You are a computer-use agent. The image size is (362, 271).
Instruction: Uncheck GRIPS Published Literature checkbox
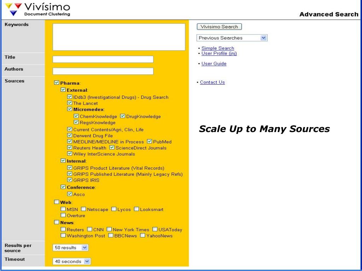(x=70, y=174)
